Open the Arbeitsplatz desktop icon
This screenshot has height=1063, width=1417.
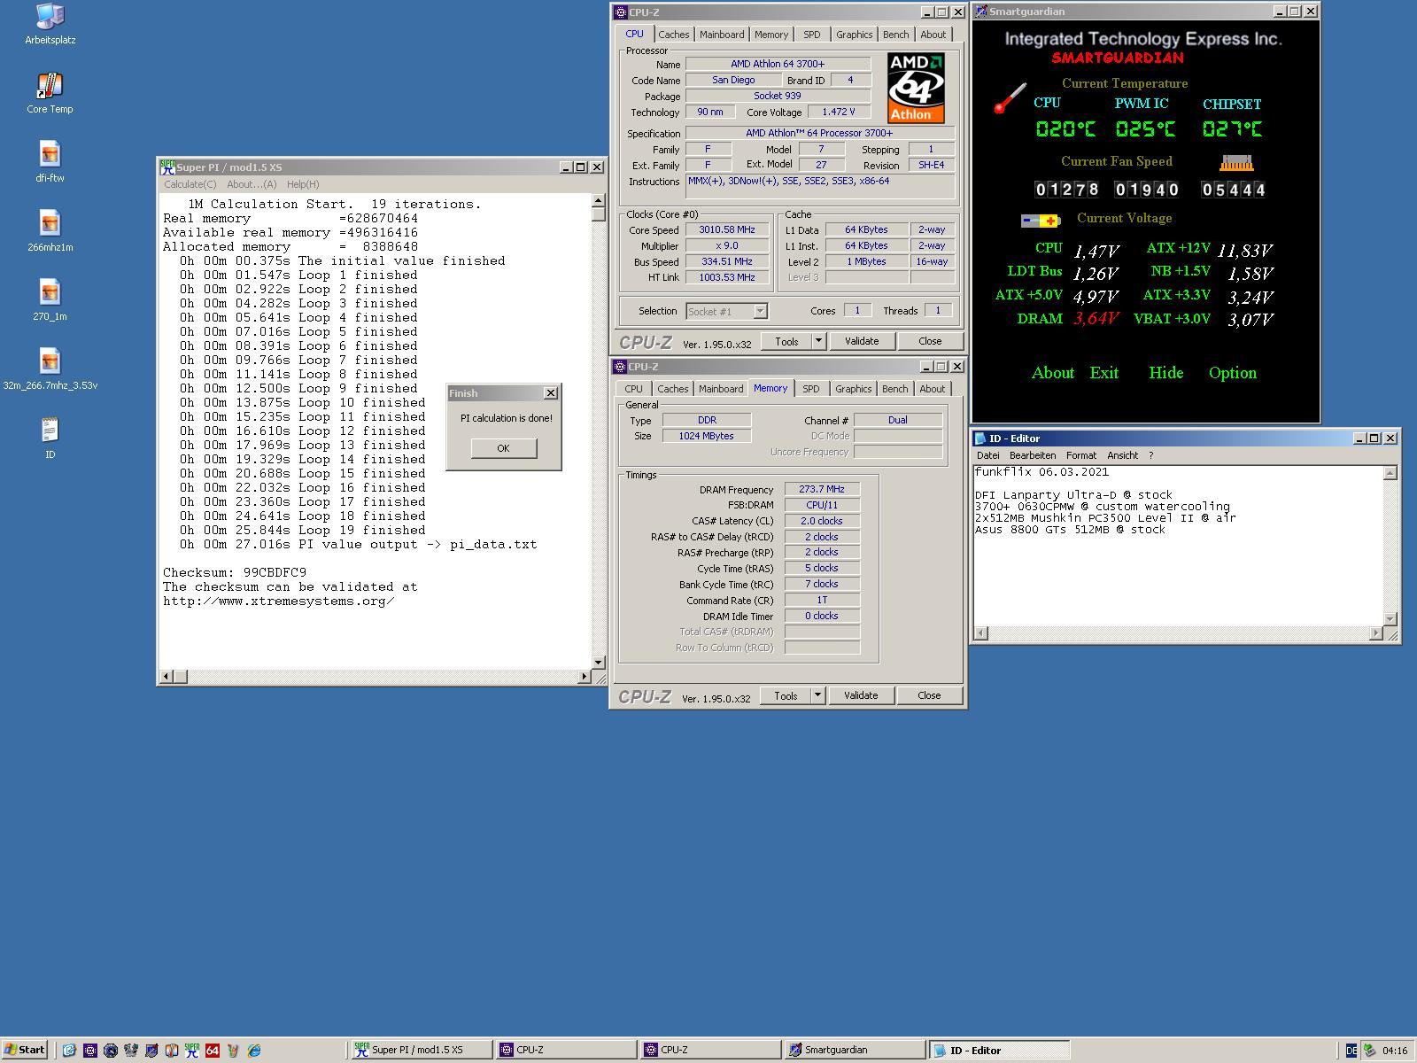50,24
